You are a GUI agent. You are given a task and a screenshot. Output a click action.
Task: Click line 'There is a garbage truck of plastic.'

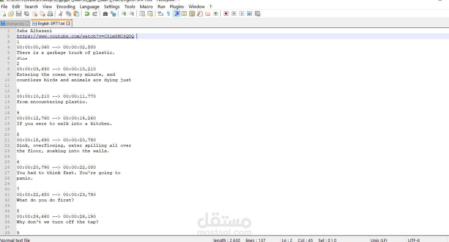(66, 53)
